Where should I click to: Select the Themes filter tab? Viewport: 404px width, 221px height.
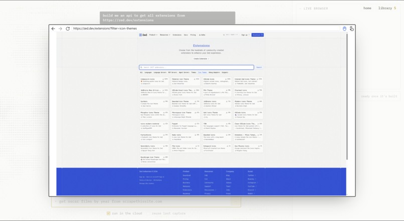(194, 72)
